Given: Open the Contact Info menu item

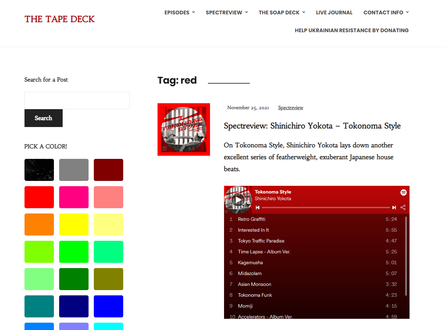Looking at the screenshot, I should coord(383,13).
